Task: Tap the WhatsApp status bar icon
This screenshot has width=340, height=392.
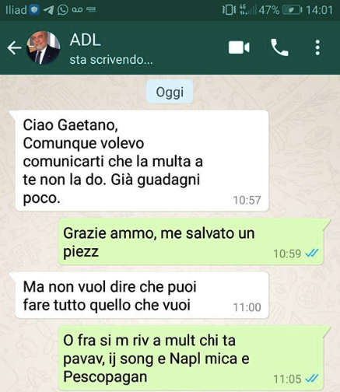Action: tap(63, 10)
